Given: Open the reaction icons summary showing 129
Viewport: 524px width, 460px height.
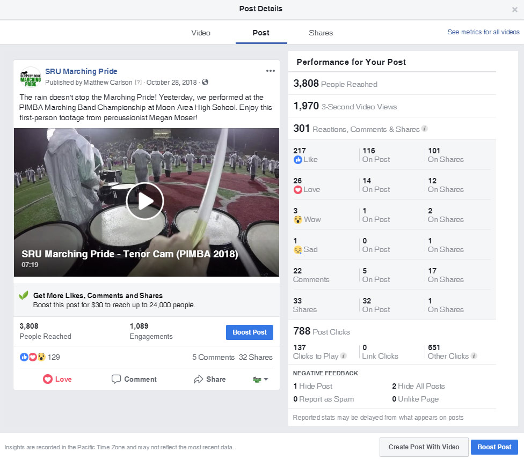Looking at the screenshot, I should pos(40,357).
